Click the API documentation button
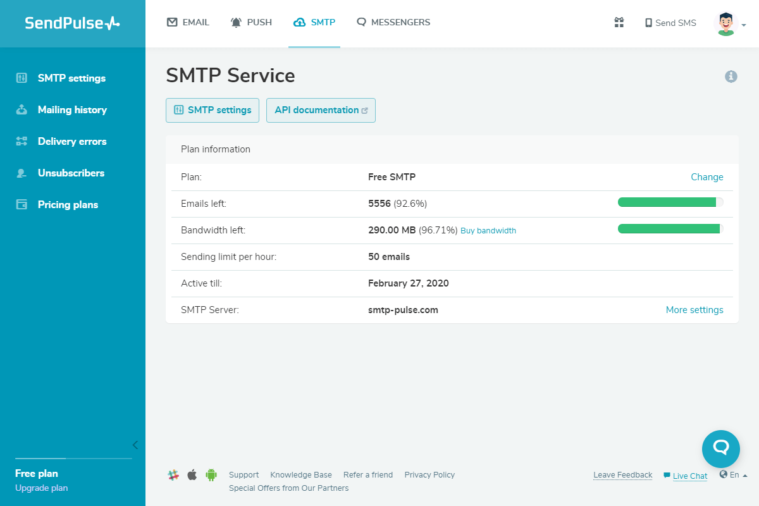This screenshot has width=759, height=506. click(x=321, y=110)
